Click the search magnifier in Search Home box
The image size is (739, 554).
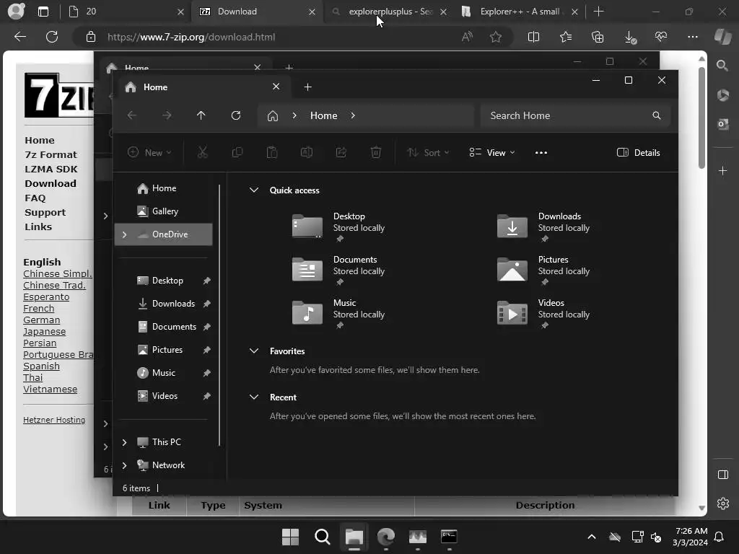657,115
